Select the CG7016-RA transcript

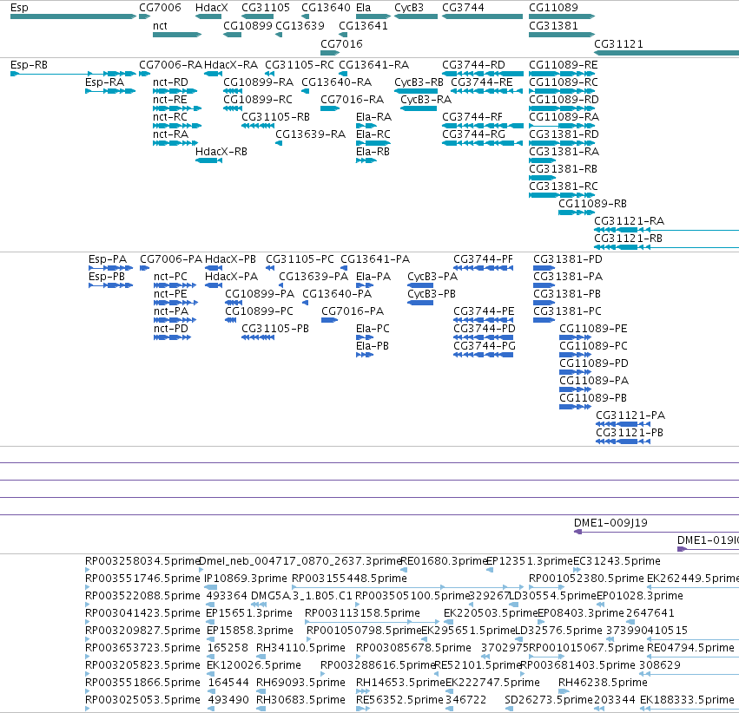(330, 108)
